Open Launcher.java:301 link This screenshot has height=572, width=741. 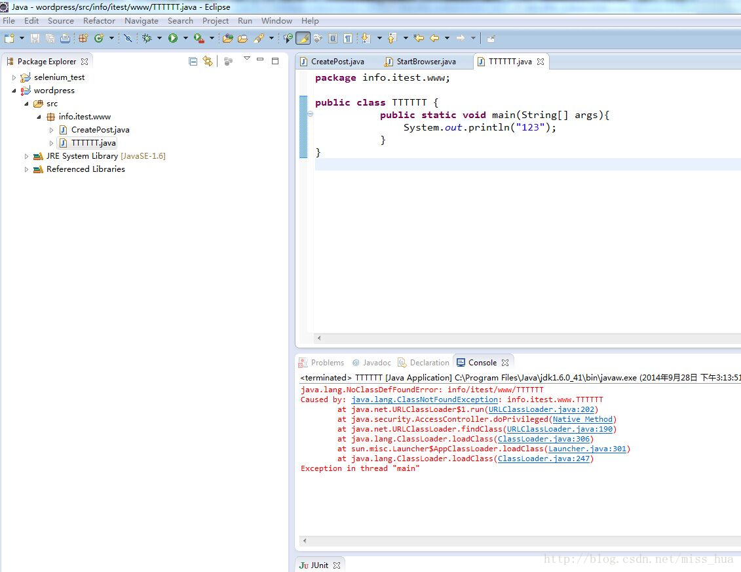click(587, 449)
